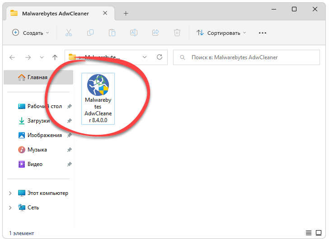Switch to large icons view
This screenshot has width=329, height=241.
coord(319,233)
